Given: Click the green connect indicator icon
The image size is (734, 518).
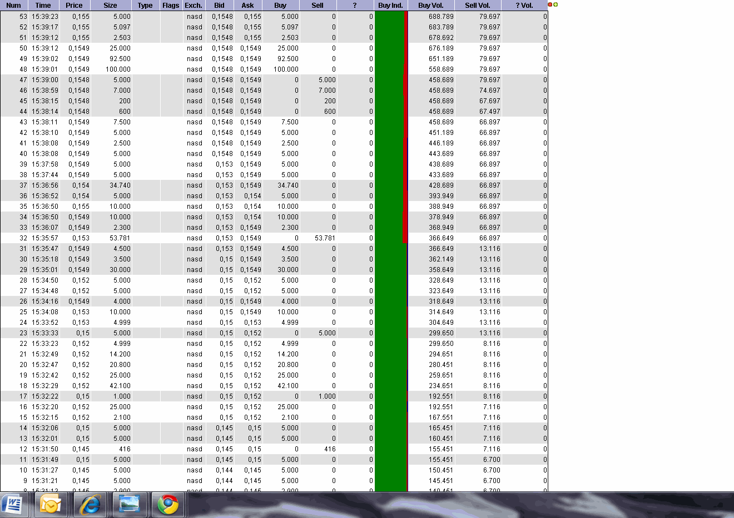Looking at the screenshot, I should coord(554,4).
